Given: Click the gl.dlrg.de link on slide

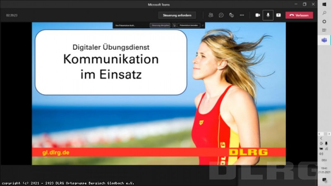Looking at the screenshot, I should click(x=56, y=153).
